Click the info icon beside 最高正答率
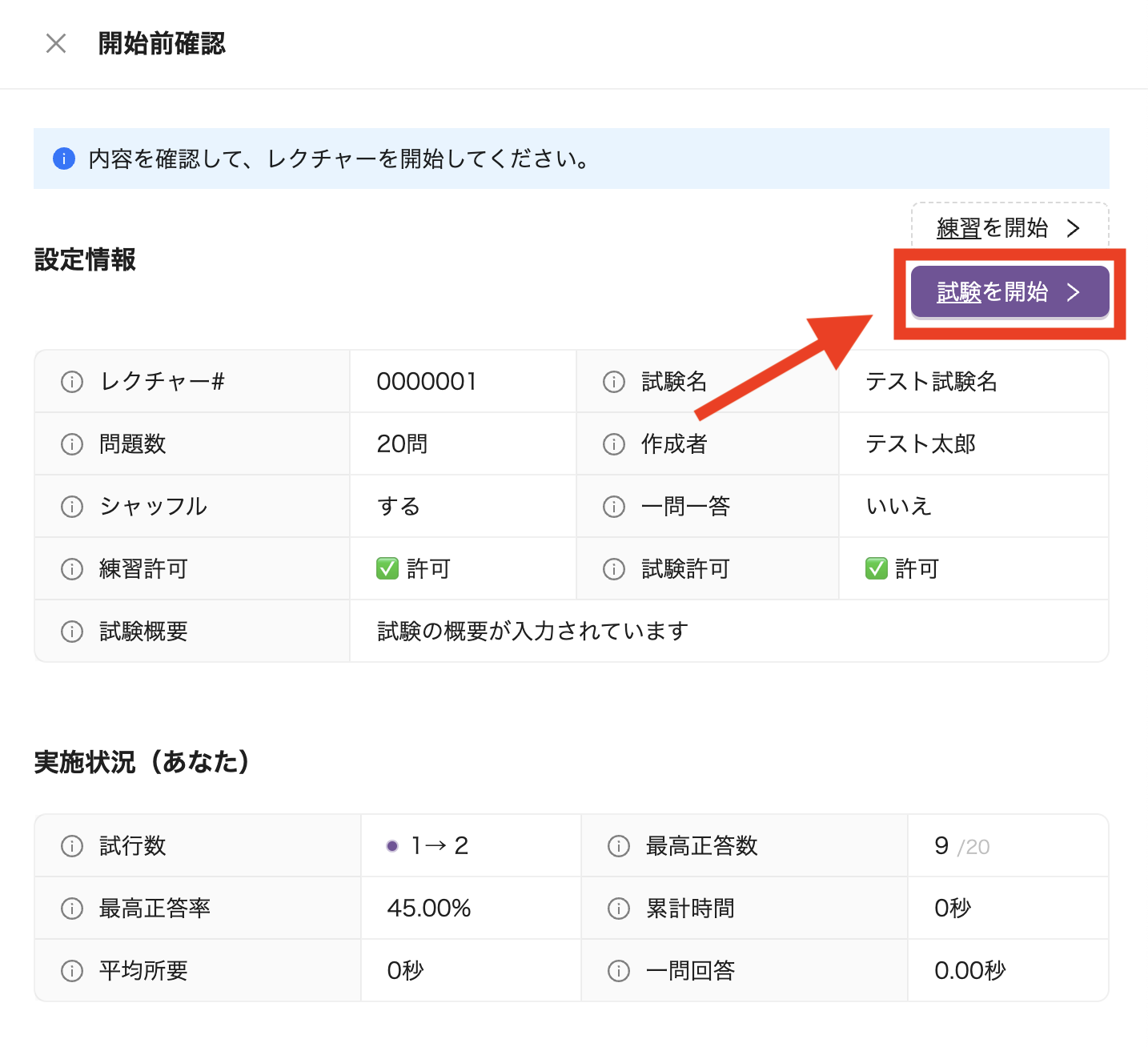1148x1047 pixels. click(72, 908)
